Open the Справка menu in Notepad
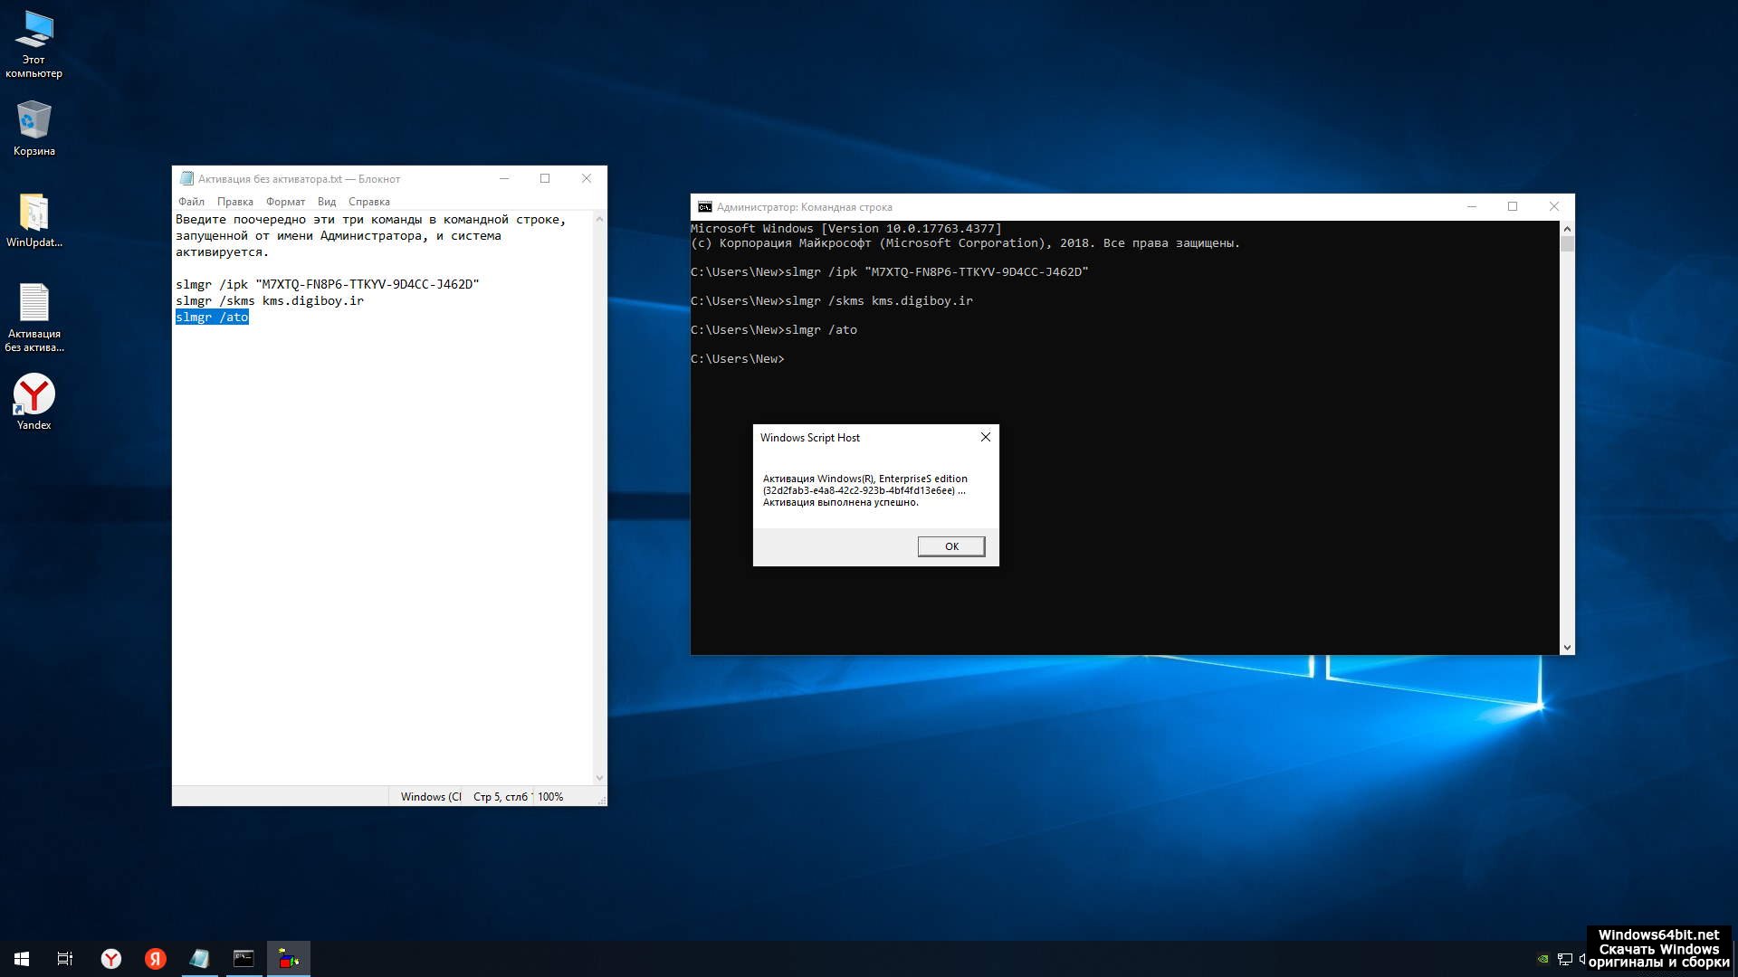The height and width of the screenshot is (977, 1738). 368,202
